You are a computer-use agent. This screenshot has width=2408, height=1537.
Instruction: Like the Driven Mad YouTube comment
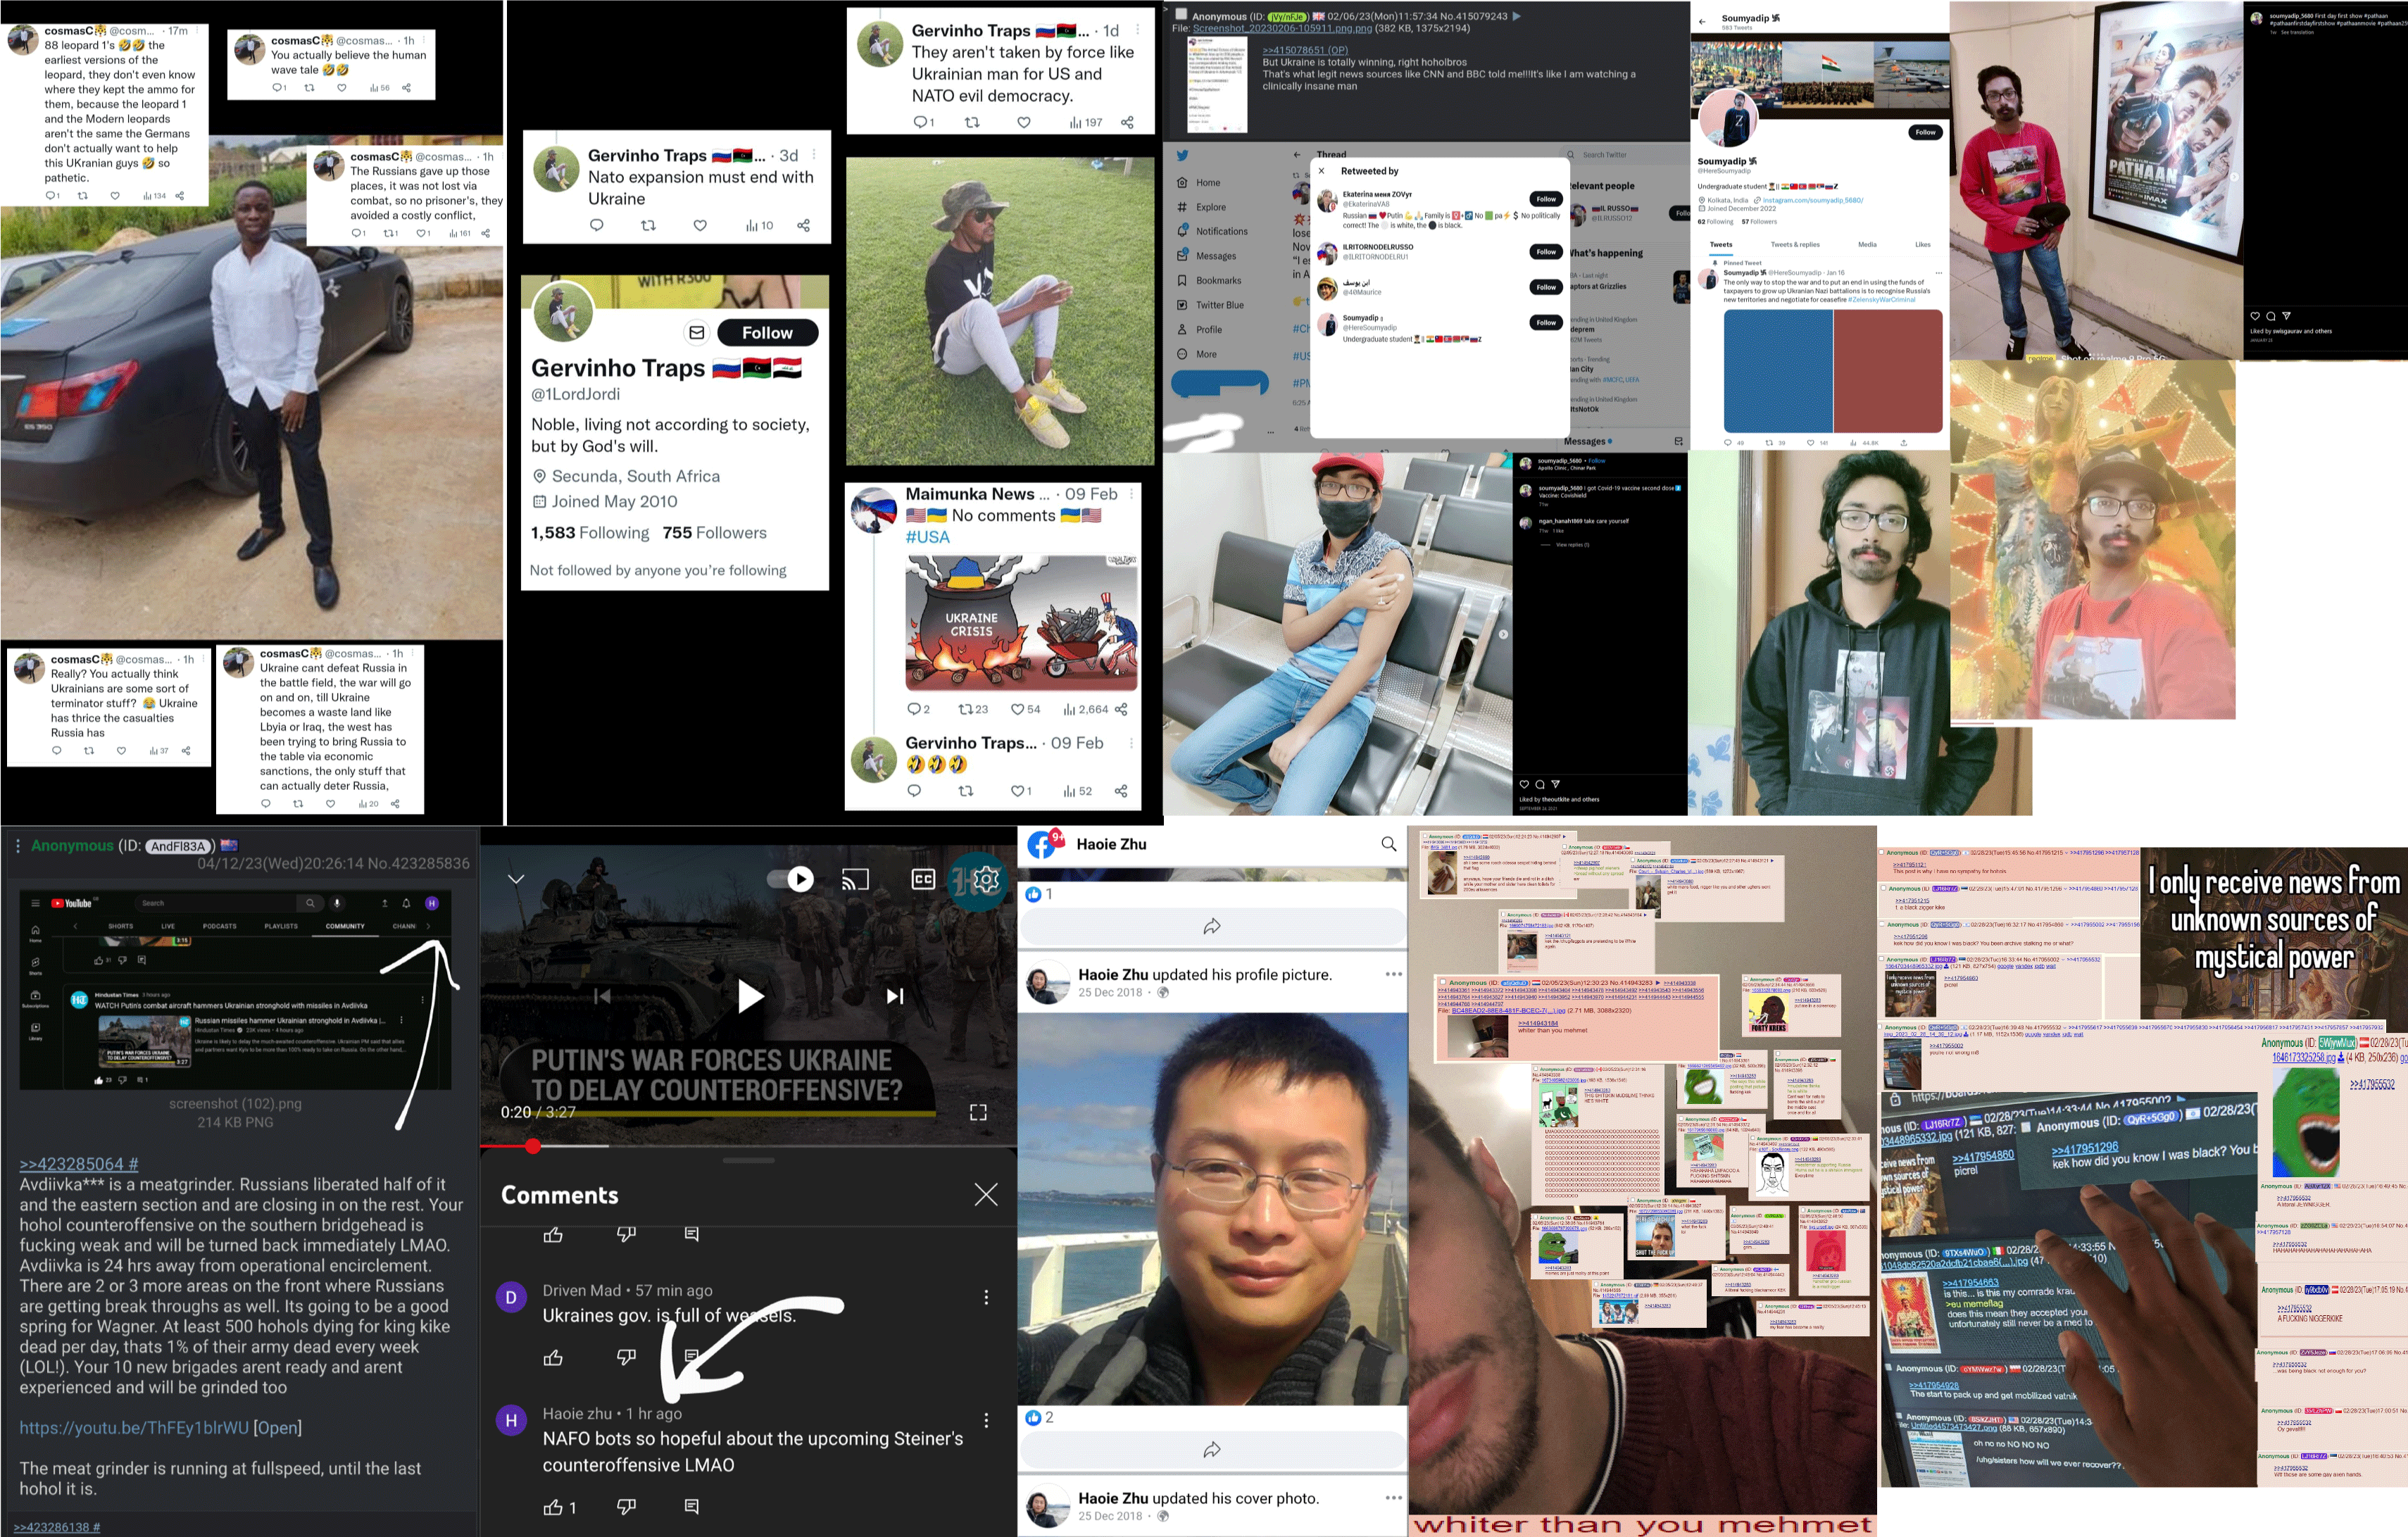553,1358
